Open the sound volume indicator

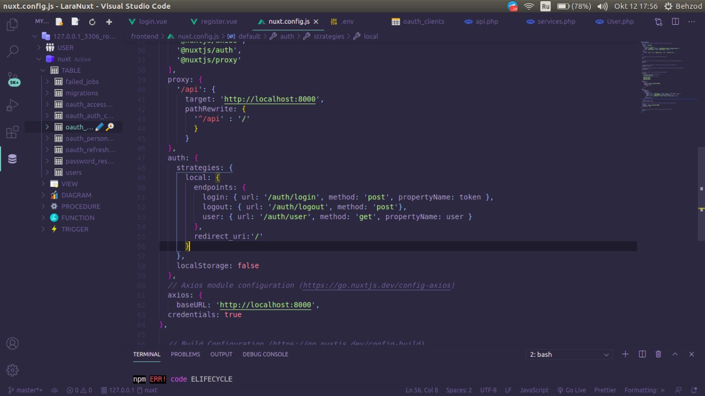603,6
